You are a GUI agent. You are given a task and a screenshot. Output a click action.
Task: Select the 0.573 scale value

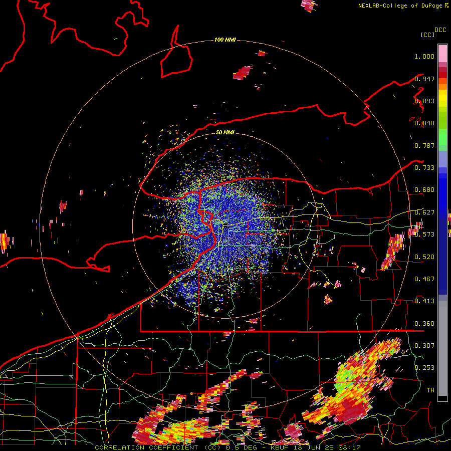[x=424, y=235]
